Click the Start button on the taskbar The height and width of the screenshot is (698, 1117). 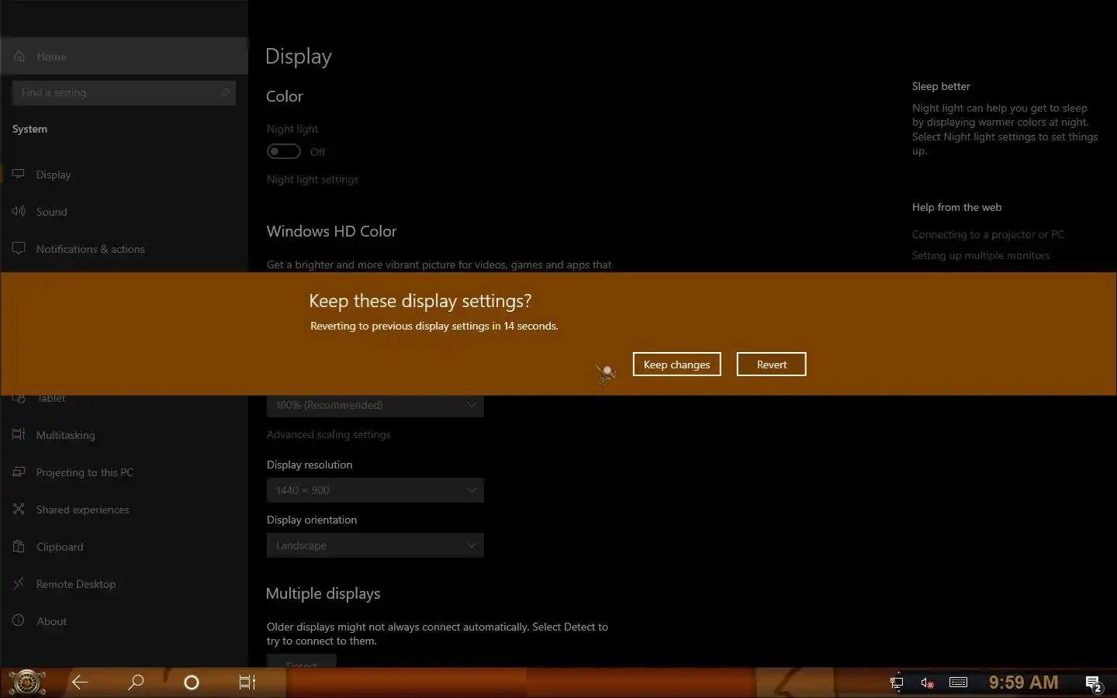pos(27,682)
